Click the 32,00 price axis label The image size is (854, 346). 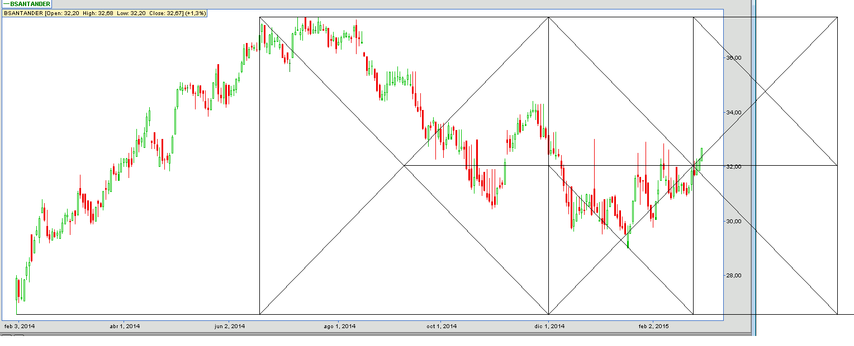point(734,166)
